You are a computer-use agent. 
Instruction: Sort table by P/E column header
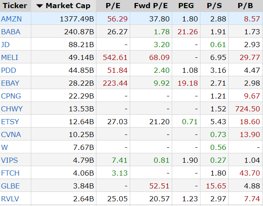[113, 6]
